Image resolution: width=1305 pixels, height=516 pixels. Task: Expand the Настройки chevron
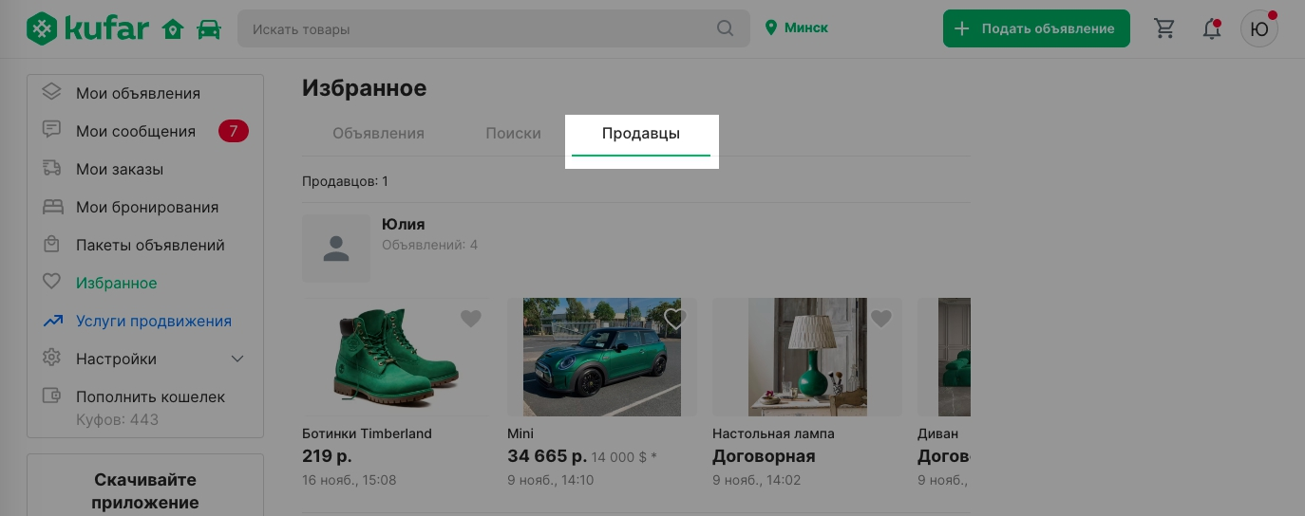pyautogui.click(x=237, y=359)
